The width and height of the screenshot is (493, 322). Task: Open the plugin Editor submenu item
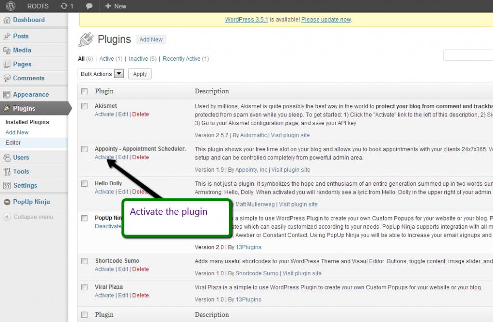13,143
